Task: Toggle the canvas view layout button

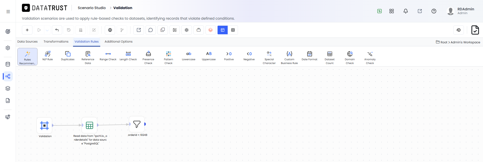Action: coord(223,30)
